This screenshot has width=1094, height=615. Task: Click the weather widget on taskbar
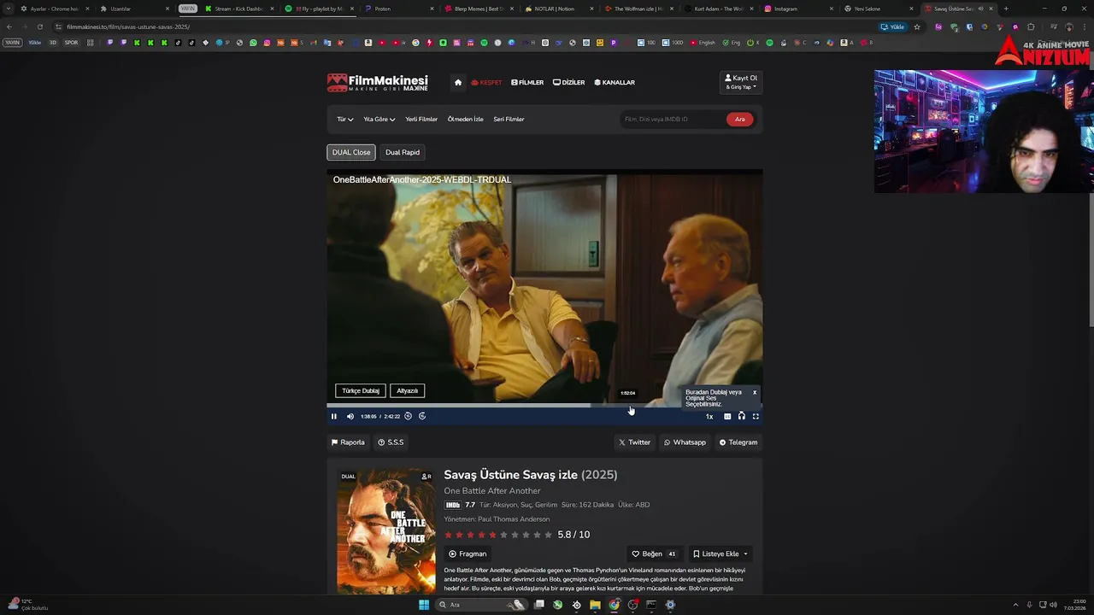[30, 605]
